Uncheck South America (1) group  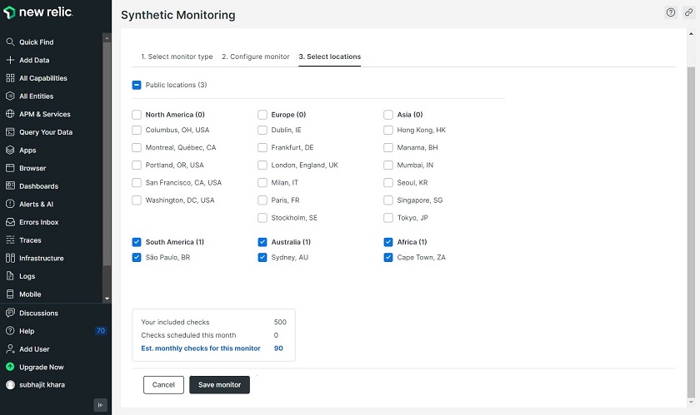(x=137, y=242)
